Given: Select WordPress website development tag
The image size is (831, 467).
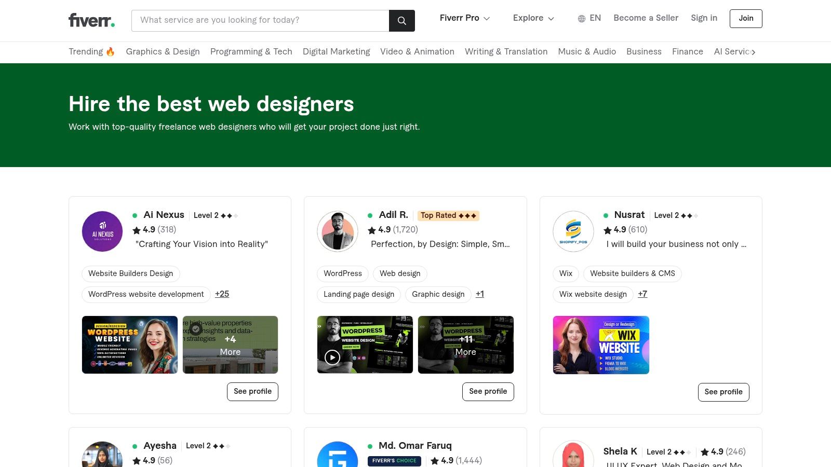Looking at the screenshot, I should pyautogui.click(x=146, y=294).
